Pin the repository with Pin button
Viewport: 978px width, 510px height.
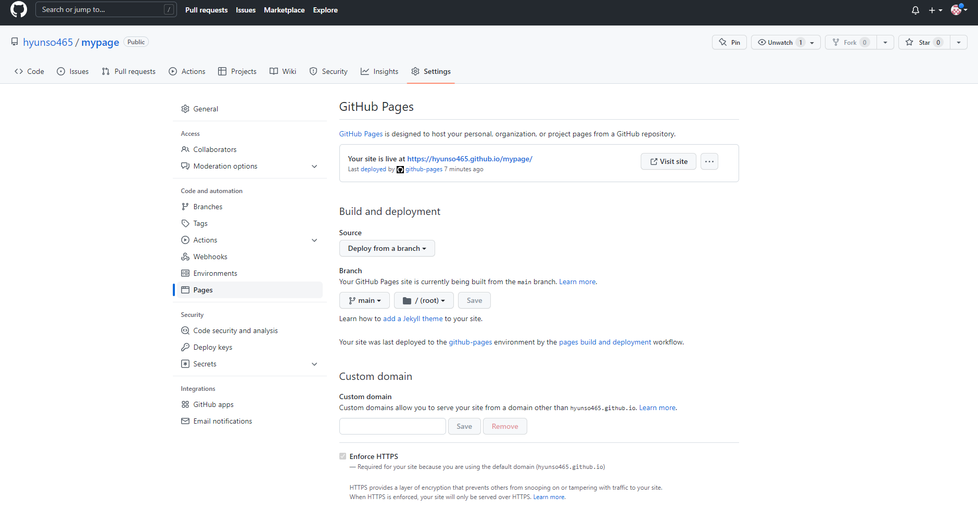729,42
